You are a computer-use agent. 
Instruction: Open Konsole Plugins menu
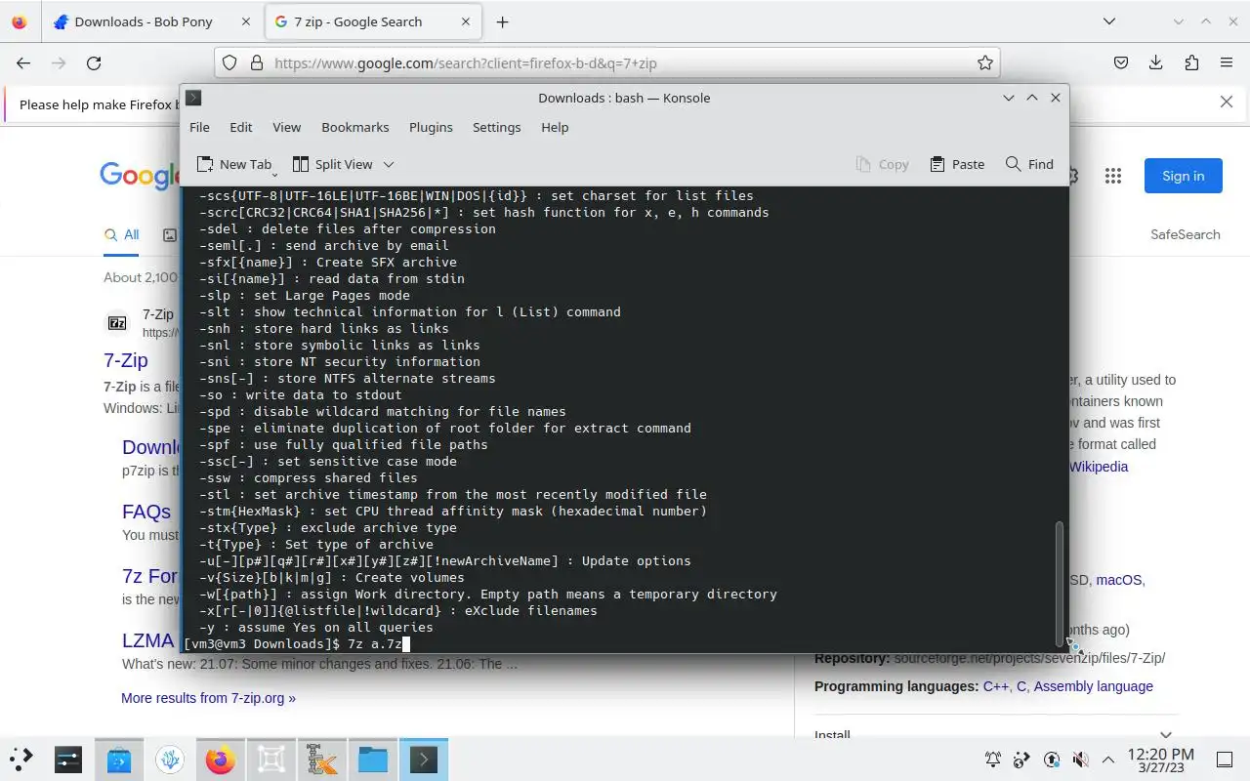click(x=431, y=127)
